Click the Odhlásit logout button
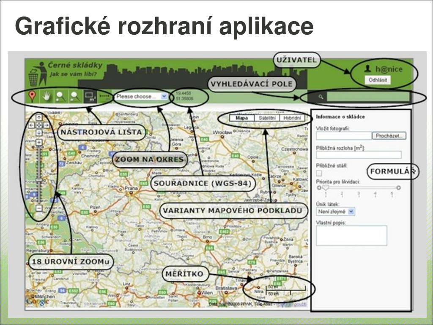The height and width of the screenshot is (325, 433). tap(378, 80)
